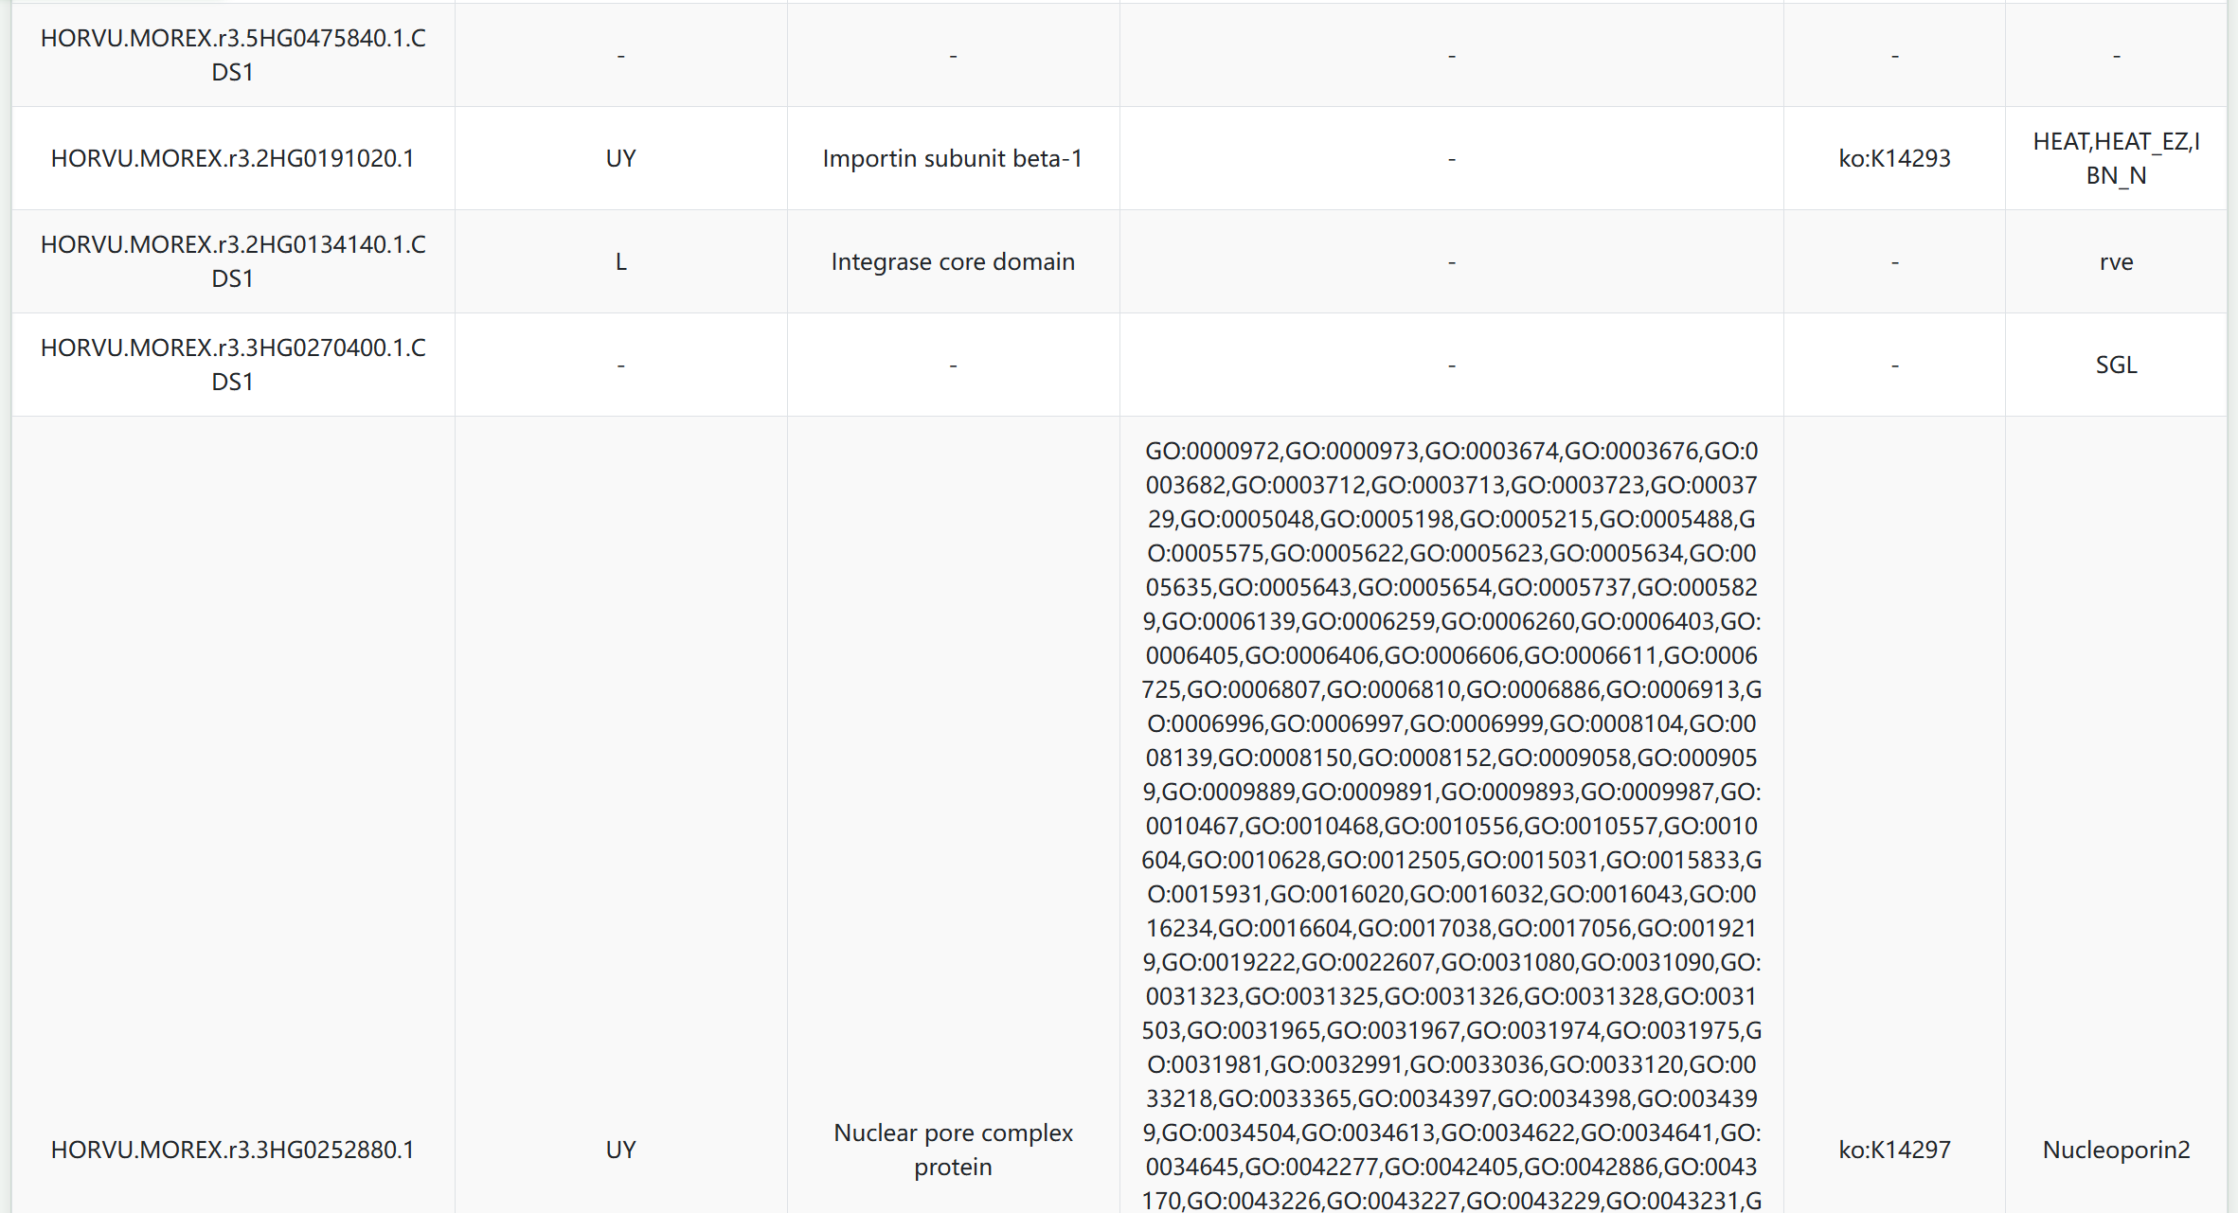Select gene ID HORVU.MOREX.r3.3HG0270400.1.CDS1

point(233,365)
